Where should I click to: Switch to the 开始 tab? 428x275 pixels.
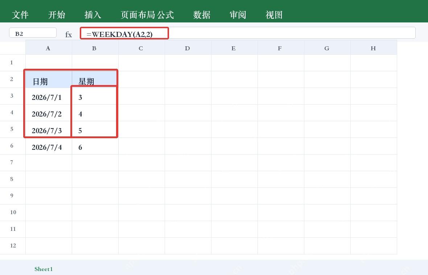57,15
